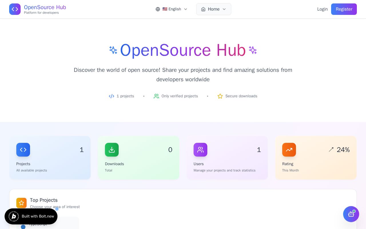Click the Top Projects star icon

click(x=21, y=203)
